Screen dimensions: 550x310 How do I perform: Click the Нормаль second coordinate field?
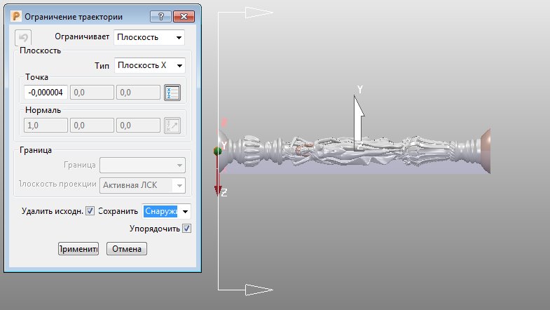pos(92,126)
